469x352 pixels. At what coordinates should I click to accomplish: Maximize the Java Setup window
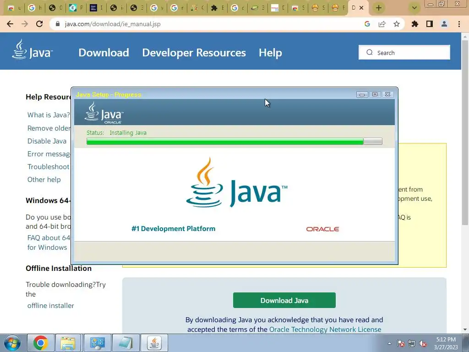pos(375,94)
